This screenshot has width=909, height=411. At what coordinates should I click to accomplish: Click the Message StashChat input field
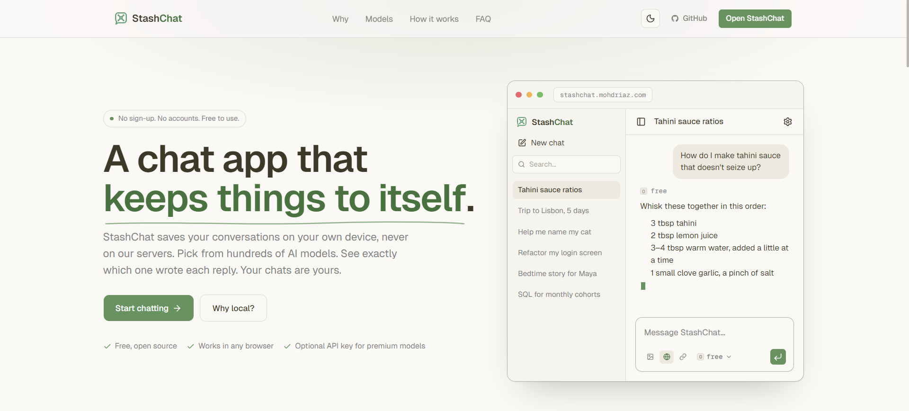(714, 332)
